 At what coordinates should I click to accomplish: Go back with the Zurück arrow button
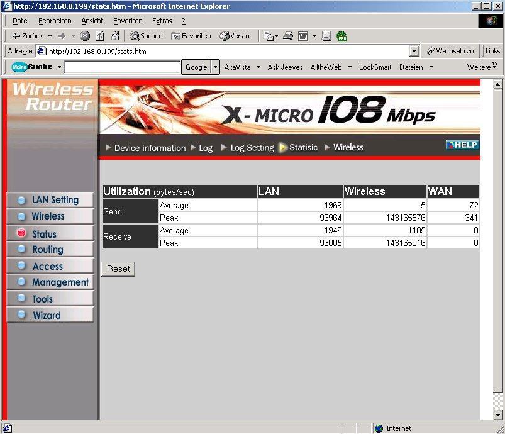click(x=28, y=36)
